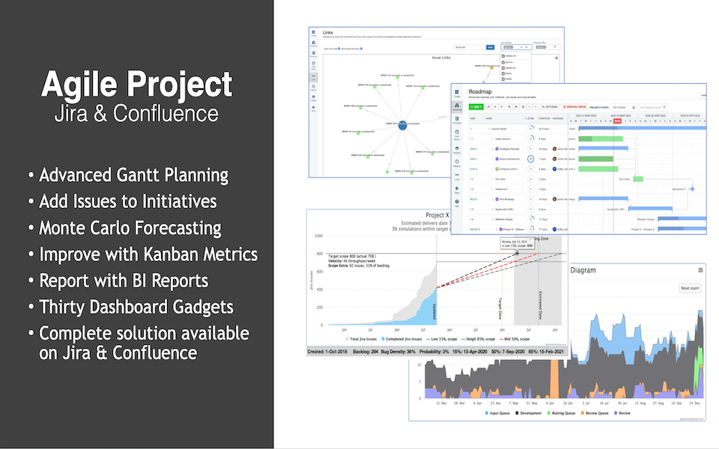Expand the KAN-4 Configure firewall row
This screenshot has width=719, height=449.
[x=493, y=149]
